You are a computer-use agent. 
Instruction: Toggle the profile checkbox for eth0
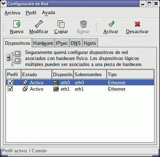tap(10, 82)
